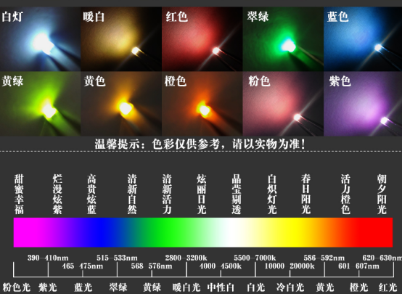Select 粉色光 label below the scale
This screenshot has height=294, width=402.
click(17, 287)
